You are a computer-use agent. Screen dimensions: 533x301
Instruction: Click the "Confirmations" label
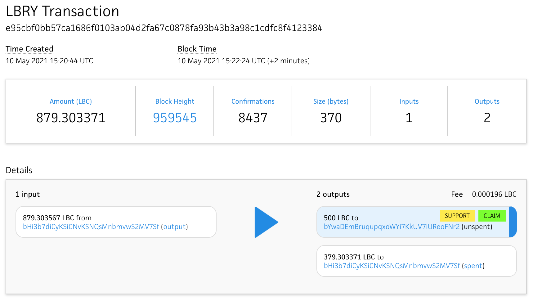pyautogui.click(x=253, y=101)
